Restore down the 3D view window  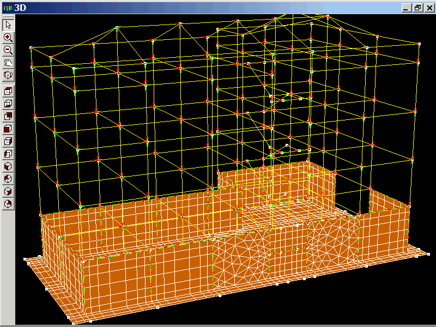[x=417, y=8]
